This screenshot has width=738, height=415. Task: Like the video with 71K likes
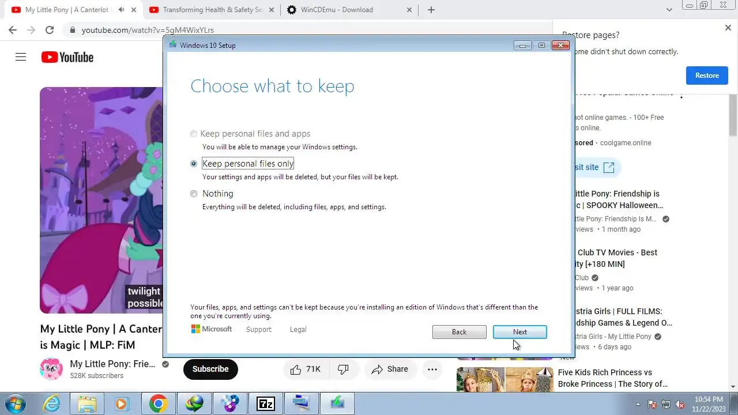[x=306, y=369]
